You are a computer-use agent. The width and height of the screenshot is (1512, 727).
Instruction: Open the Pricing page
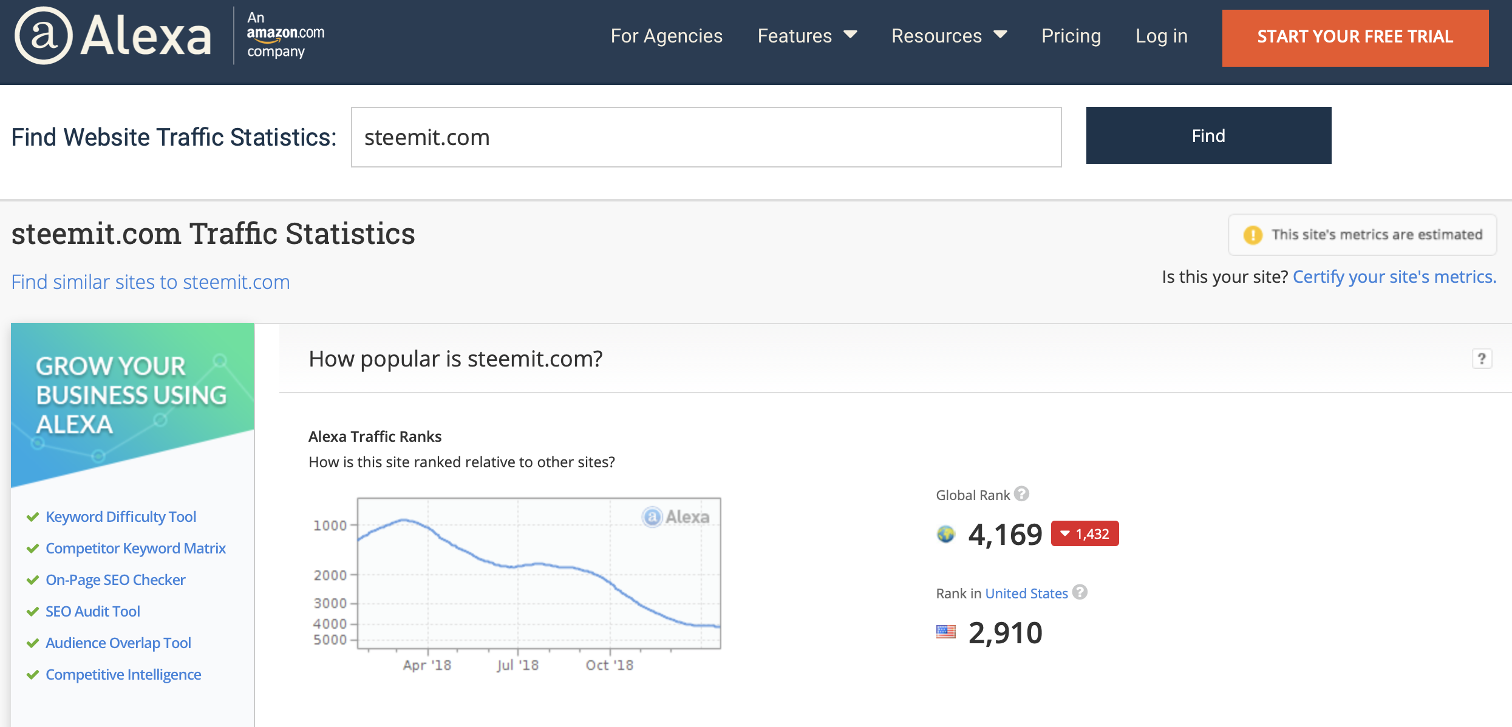coord(1071,36)
